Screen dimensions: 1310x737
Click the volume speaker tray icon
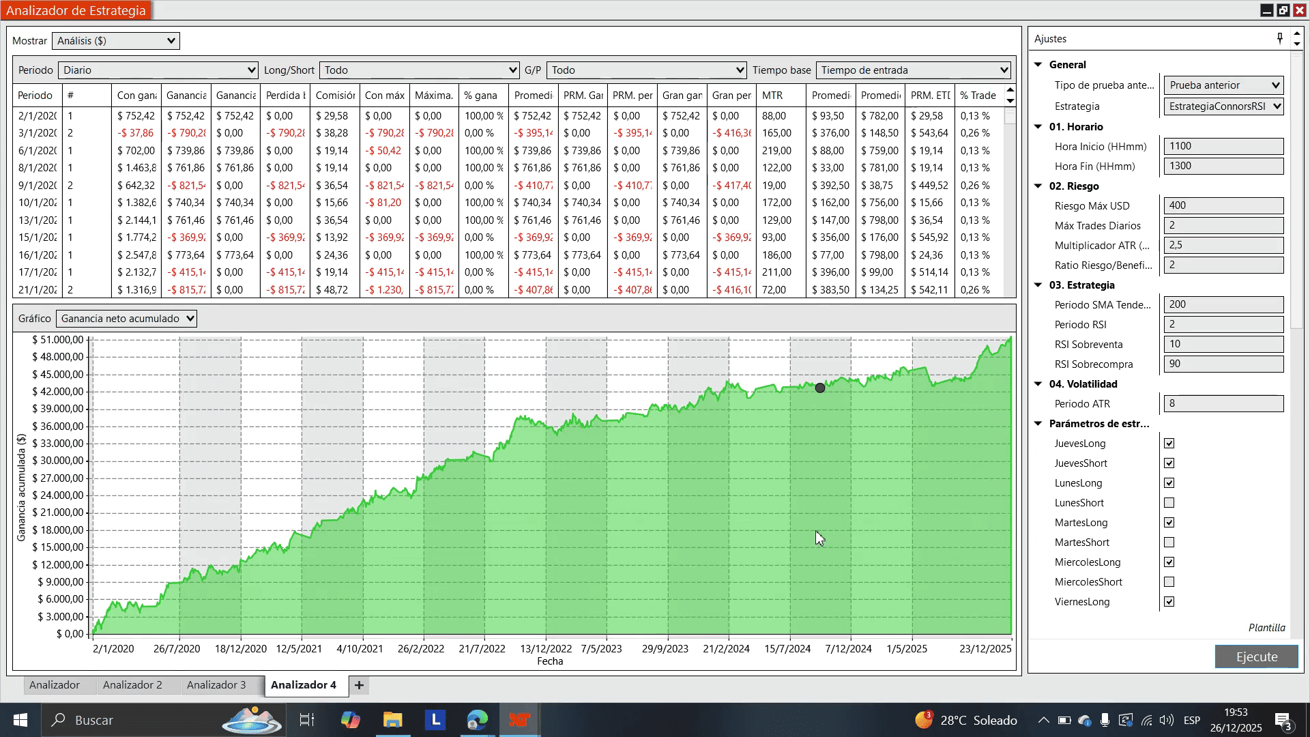(x=1166, y=720)
